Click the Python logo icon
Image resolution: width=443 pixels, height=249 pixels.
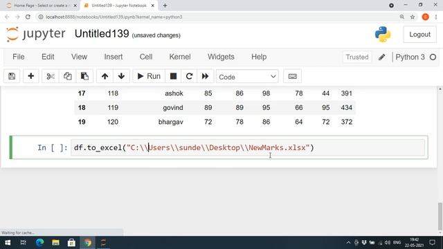383,35
